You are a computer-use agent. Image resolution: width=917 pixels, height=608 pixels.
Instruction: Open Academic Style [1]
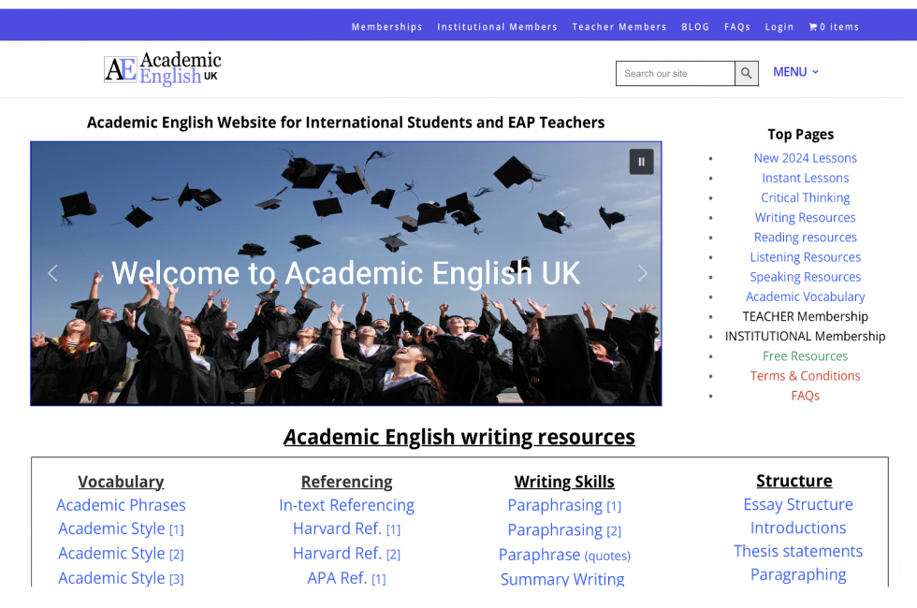(x=121, y=529)
